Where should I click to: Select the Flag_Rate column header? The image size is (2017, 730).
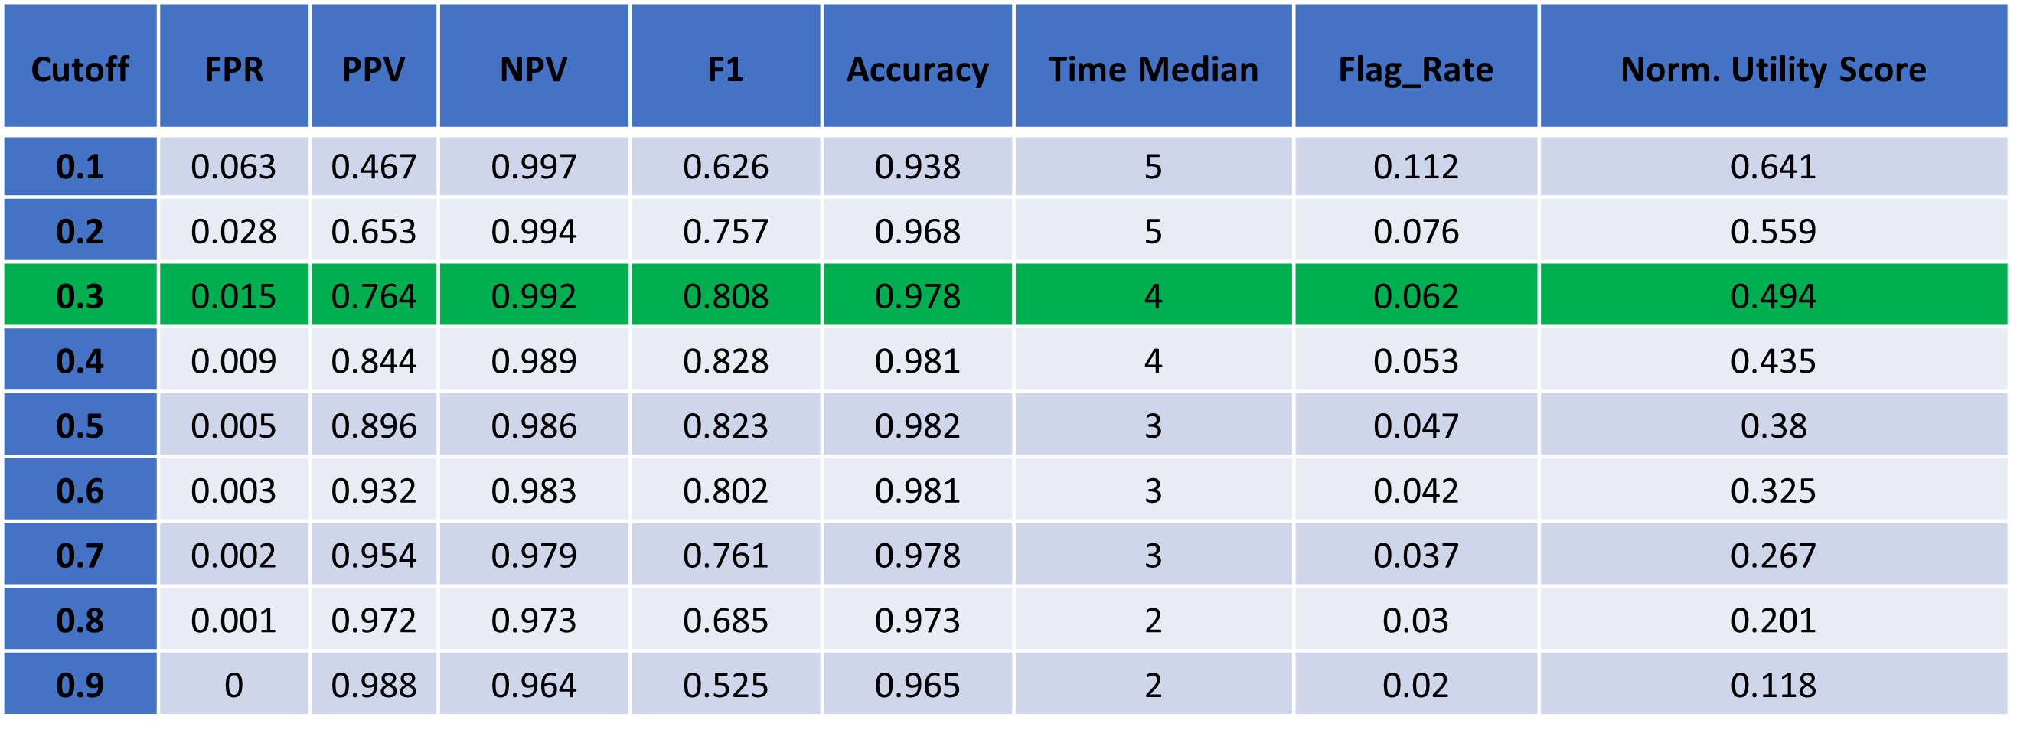(1415, 70)
